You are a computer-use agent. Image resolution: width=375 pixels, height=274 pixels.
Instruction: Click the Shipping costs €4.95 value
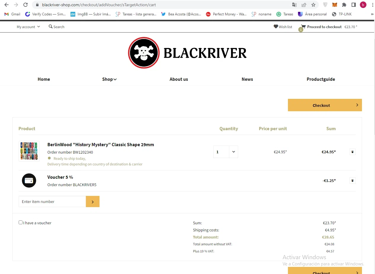tap(330, 230)
